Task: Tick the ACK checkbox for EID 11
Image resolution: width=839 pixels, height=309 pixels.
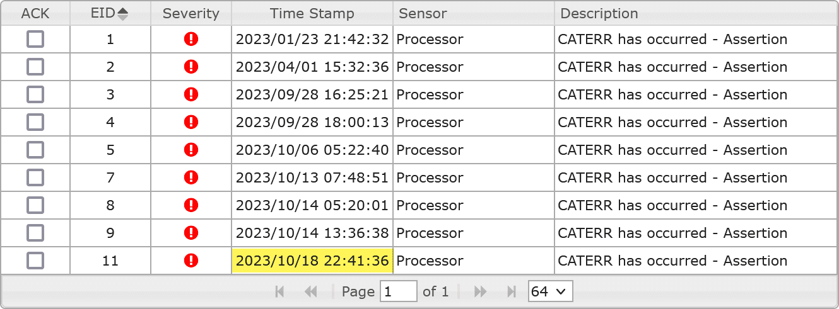Action: (35, 261)
